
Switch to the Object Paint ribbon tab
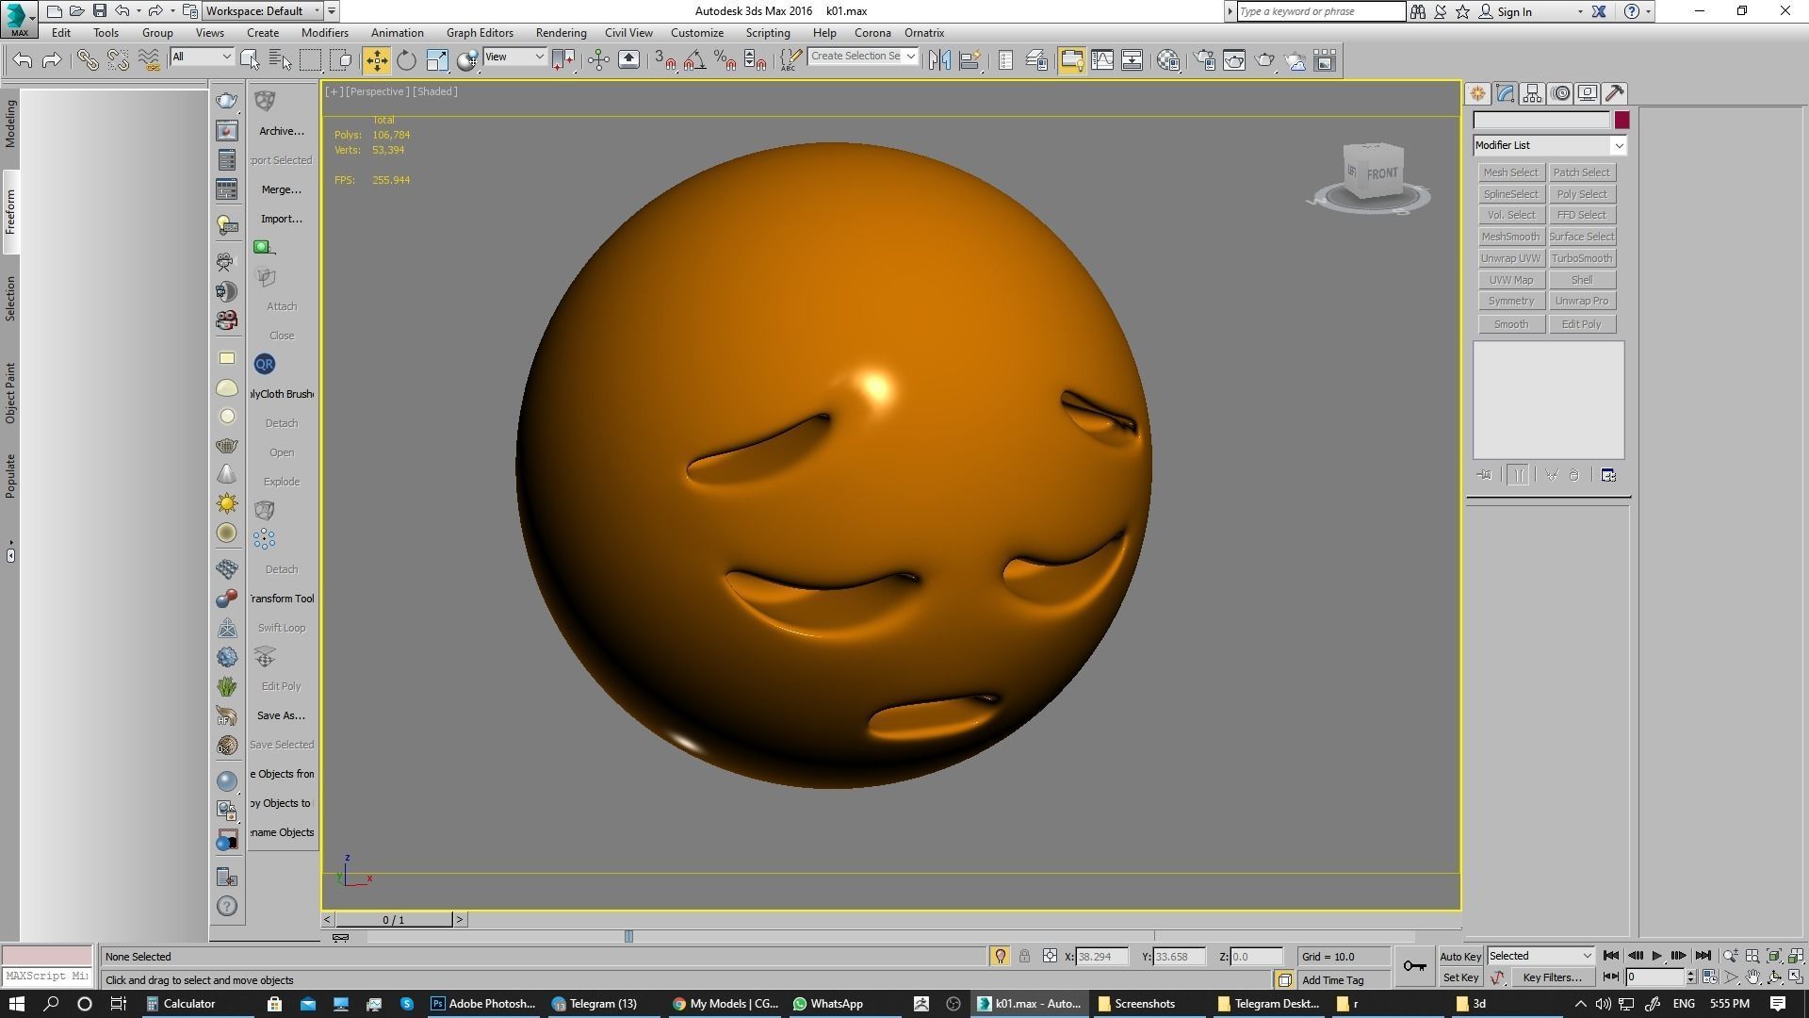10,393
